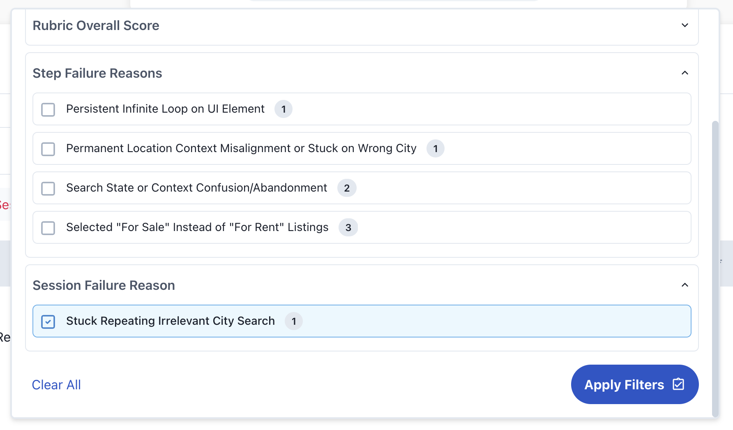
Task: Uncheck Stuck Repeating Irrelevant City Search
Action: (48, 321)
